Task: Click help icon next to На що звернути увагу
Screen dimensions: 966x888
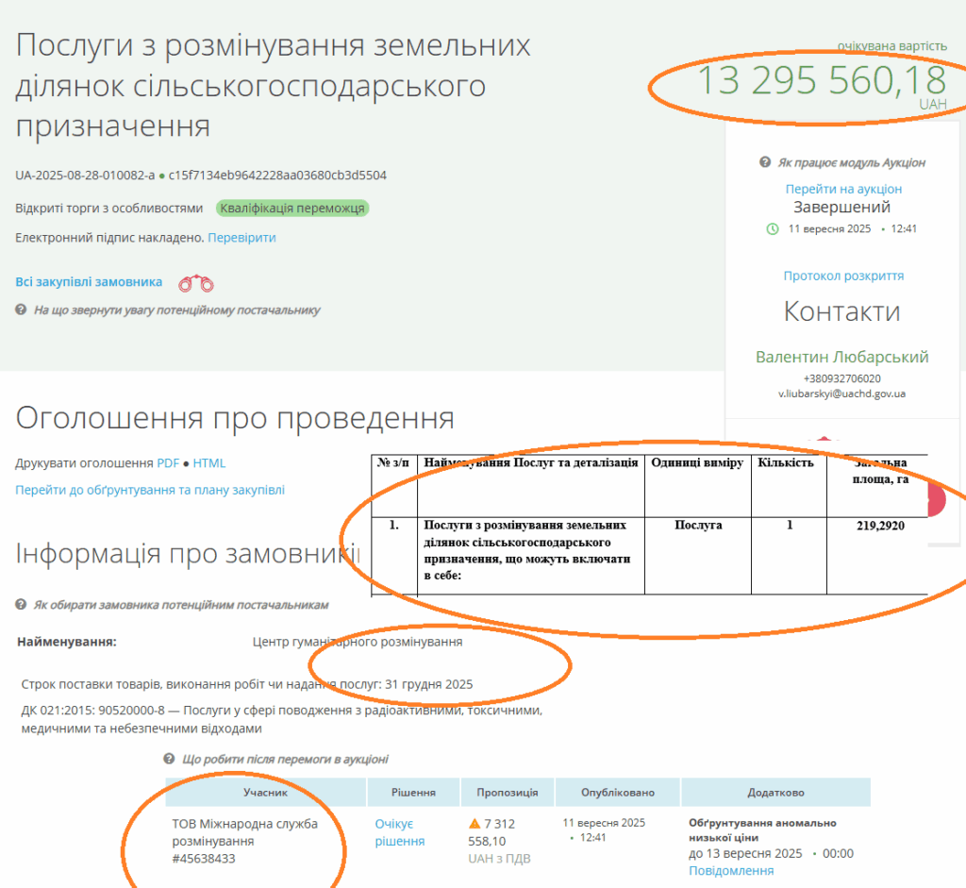Action: tap(21, 310)
